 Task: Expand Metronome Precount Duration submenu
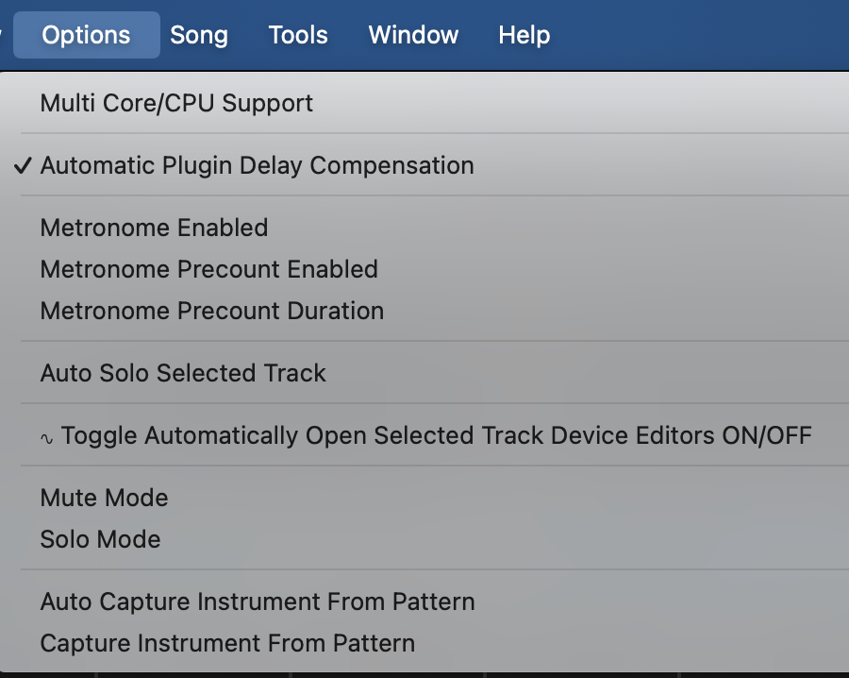[x=211, y=311]
